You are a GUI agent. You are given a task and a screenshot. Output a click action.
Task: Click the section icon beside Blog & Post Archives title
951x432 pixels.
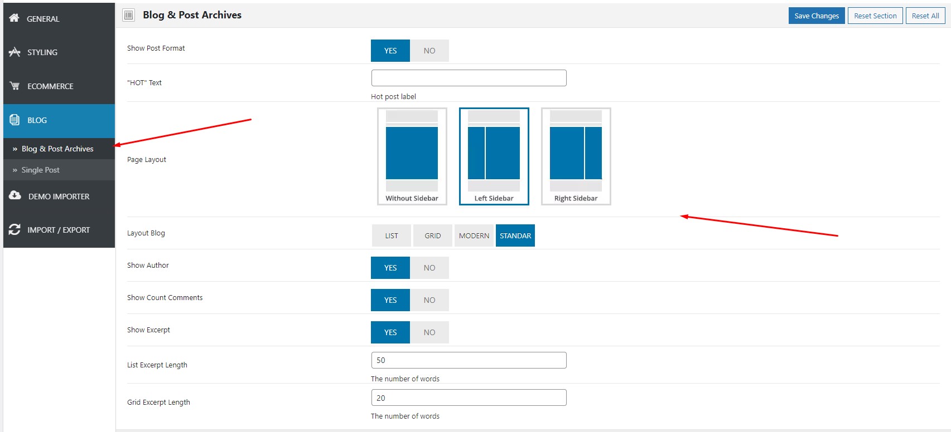(129, 15)
